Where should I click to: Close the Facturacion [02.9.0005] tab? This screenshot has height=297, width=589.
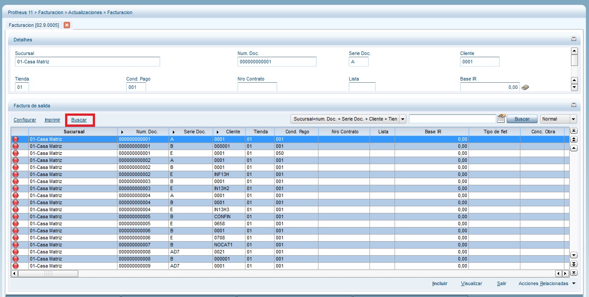tap(67, 25)
